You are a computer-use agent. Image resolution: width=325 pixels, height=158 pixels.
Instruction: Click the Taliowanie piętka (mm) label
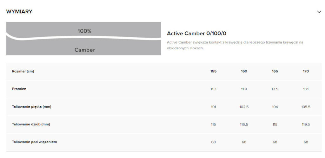coord(31,107)
